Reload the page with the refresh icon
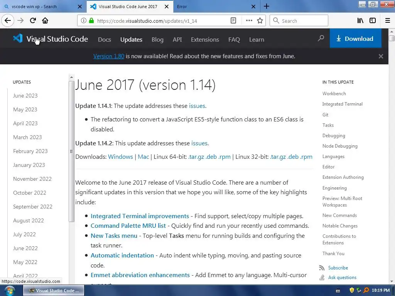Screen dimensions: 395x296 point(33,21)
